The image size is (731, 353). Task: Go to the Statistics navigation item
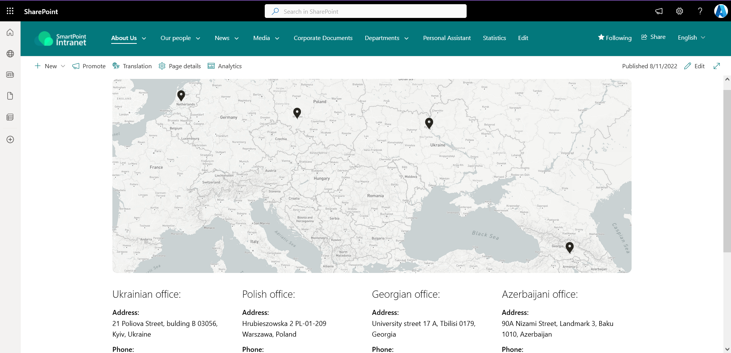point(494,38)
